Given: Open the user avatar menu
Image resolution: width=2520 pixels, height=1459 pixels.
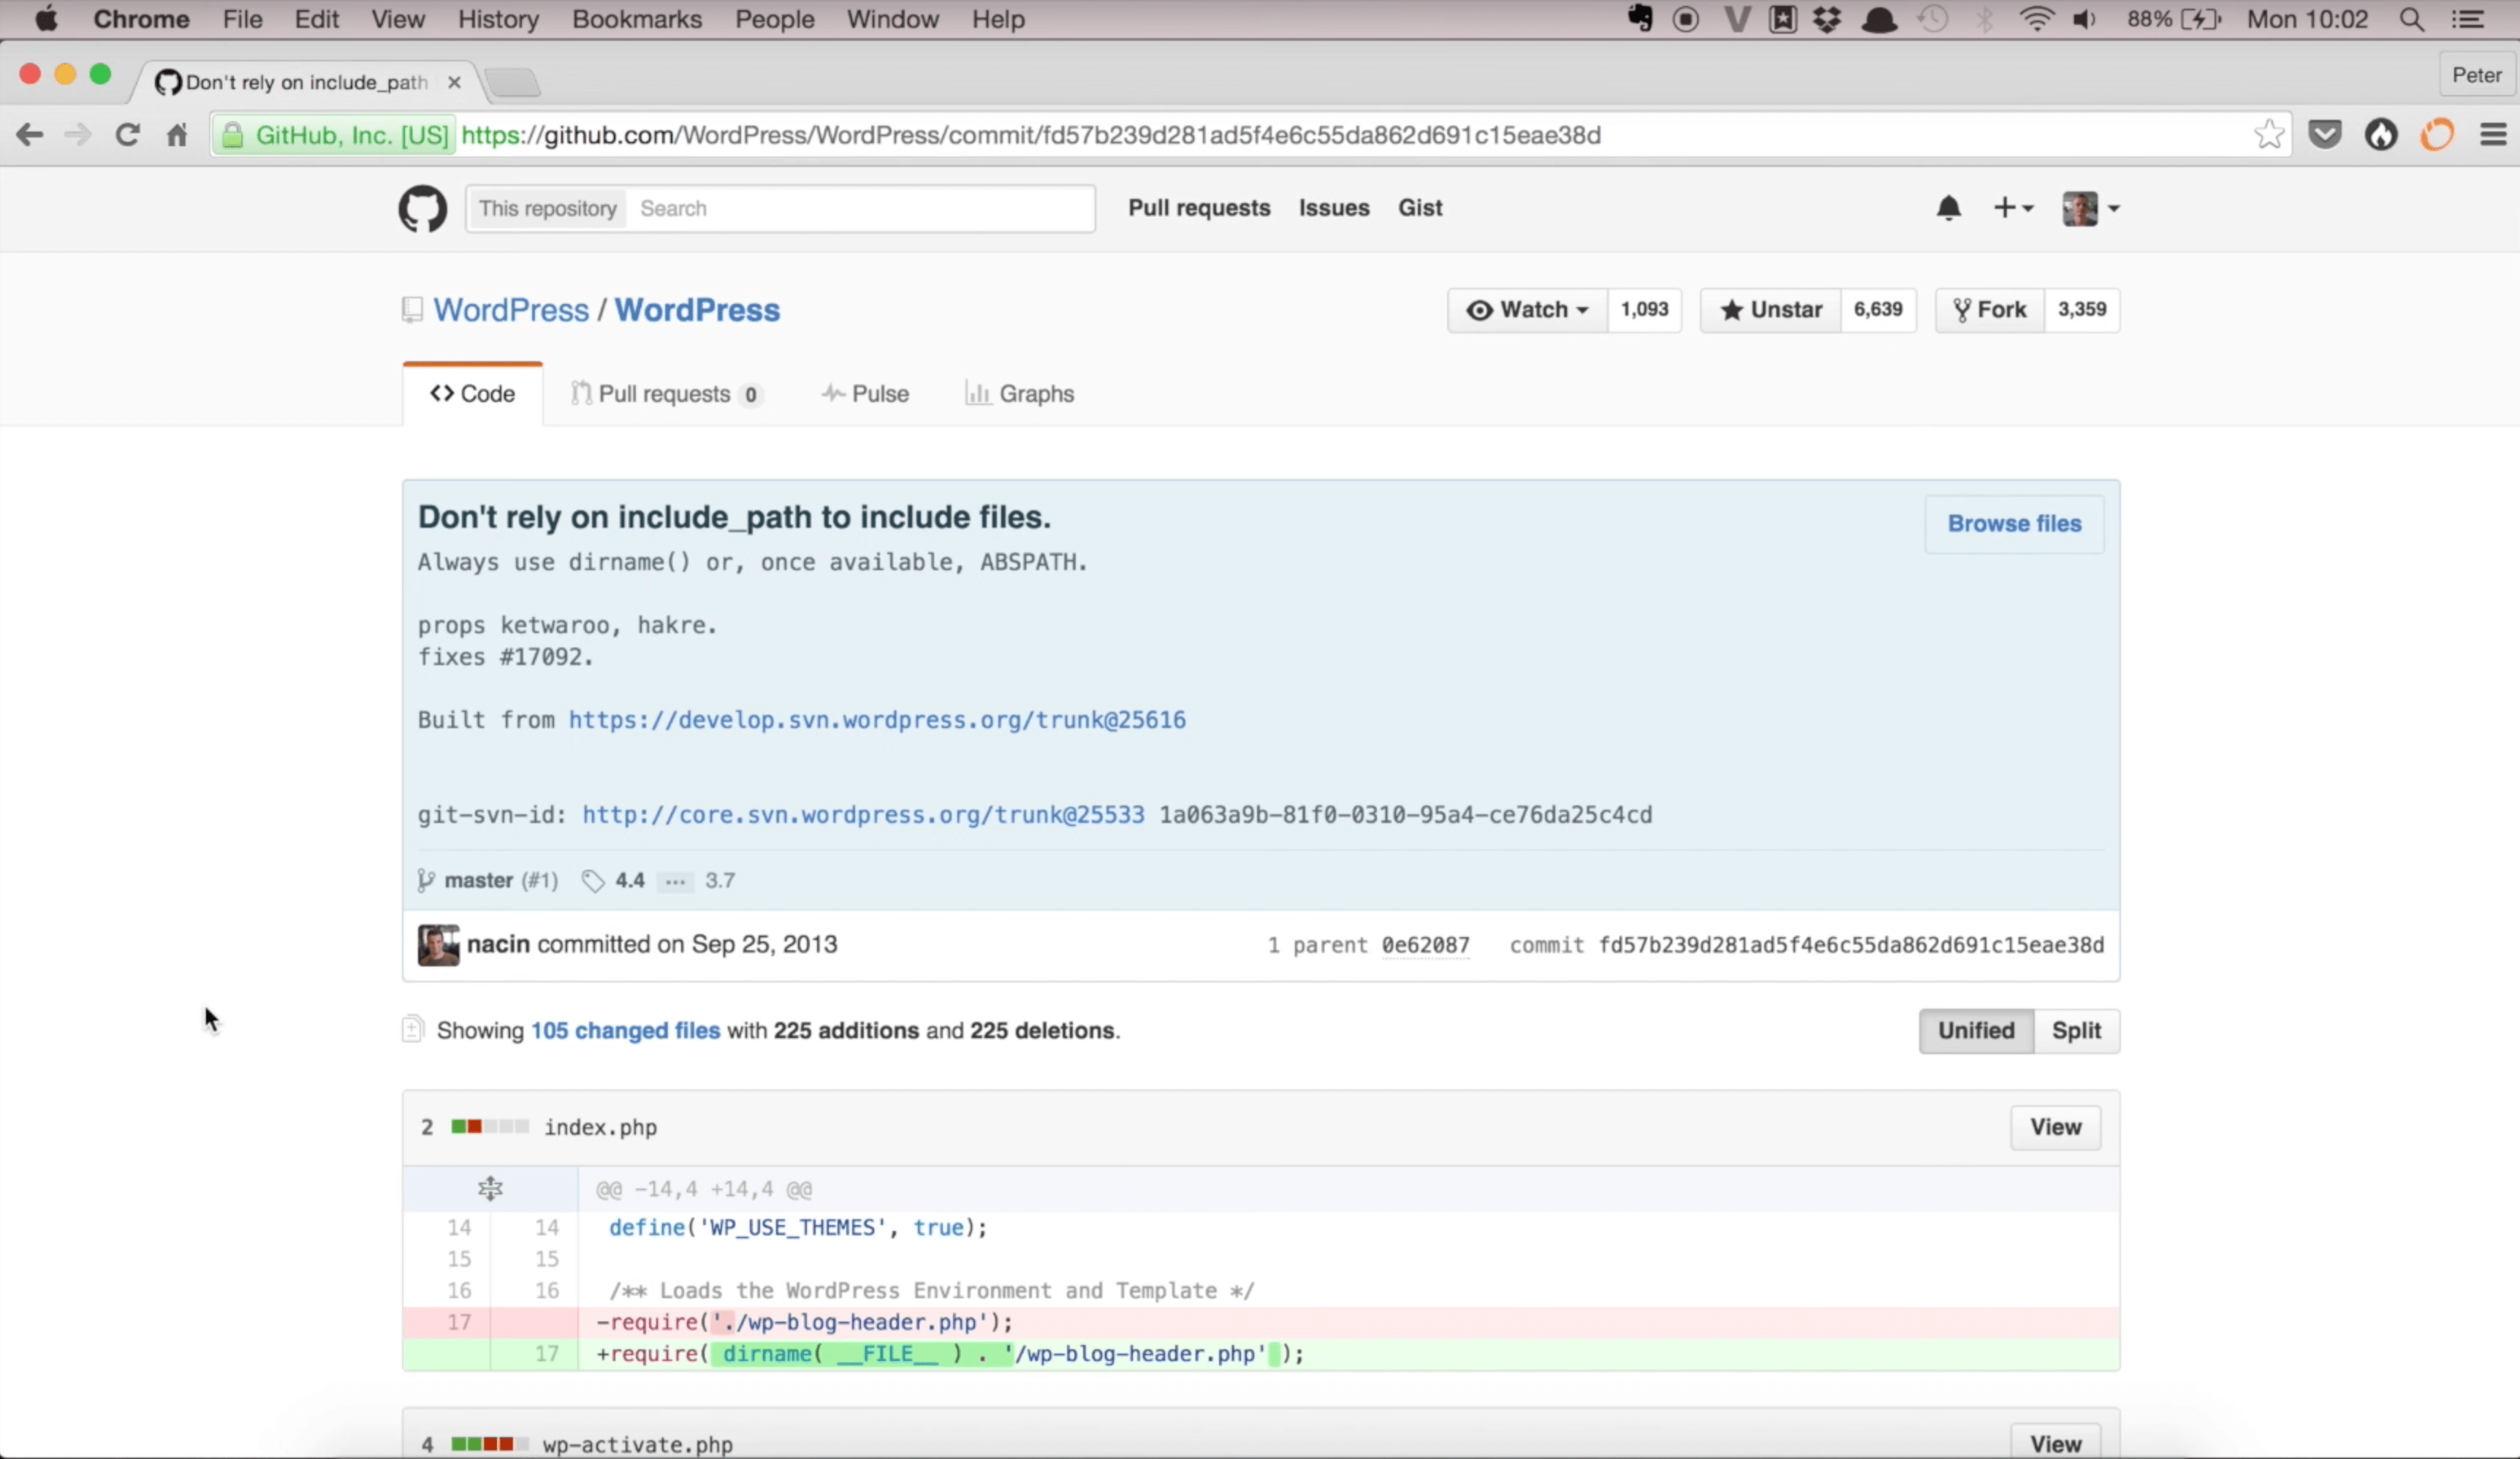Looking at the screenshot, I should 2090,209.
